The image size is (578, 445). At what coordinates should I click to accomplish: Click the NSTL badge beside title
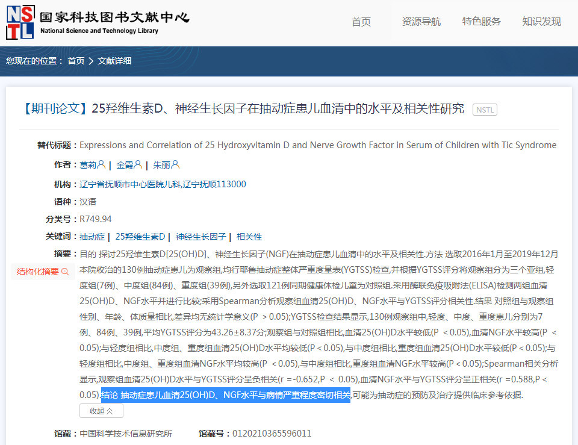click(485, 110)
